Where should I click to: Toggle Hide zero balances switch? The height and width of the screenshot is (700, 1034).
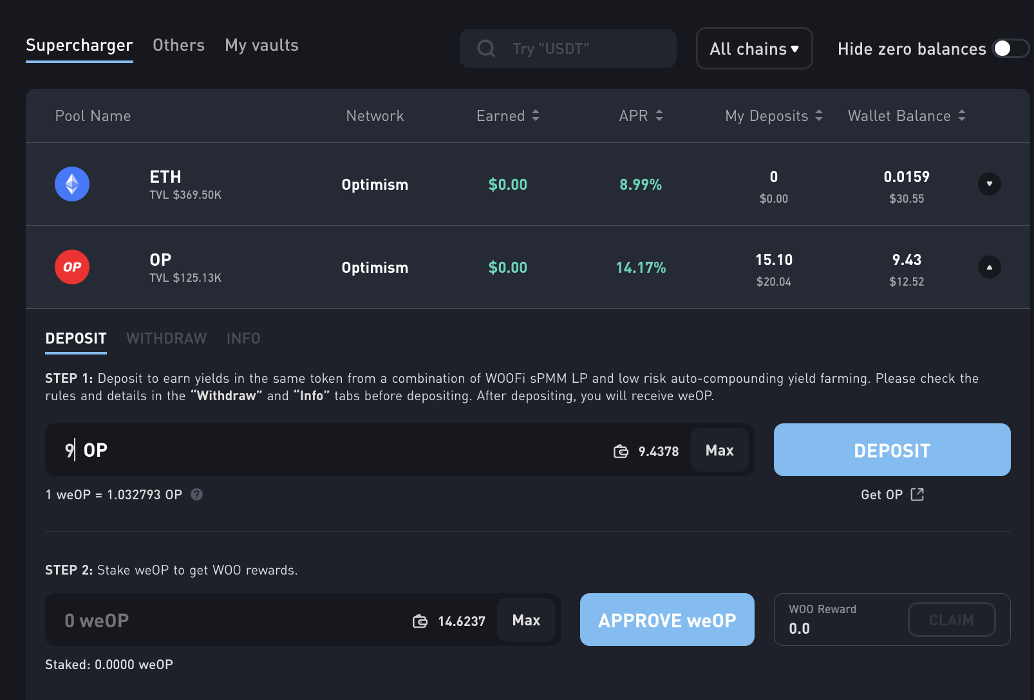[1010, 48]
